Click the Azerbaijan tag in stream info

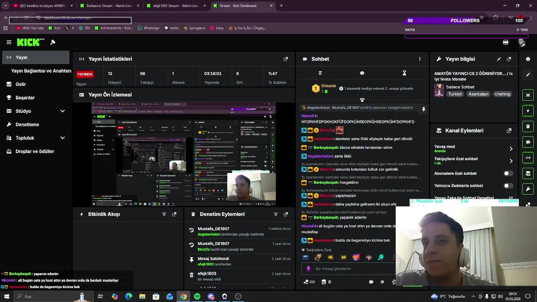coord(478,94)
